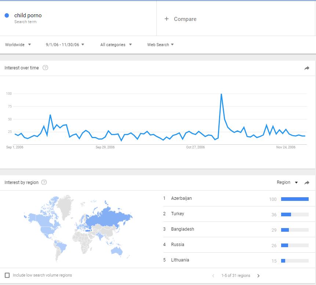The height and width of the screenshot is (285, 316).
Task: Open the Web Search type dropdown
Action: coord(160,45)
